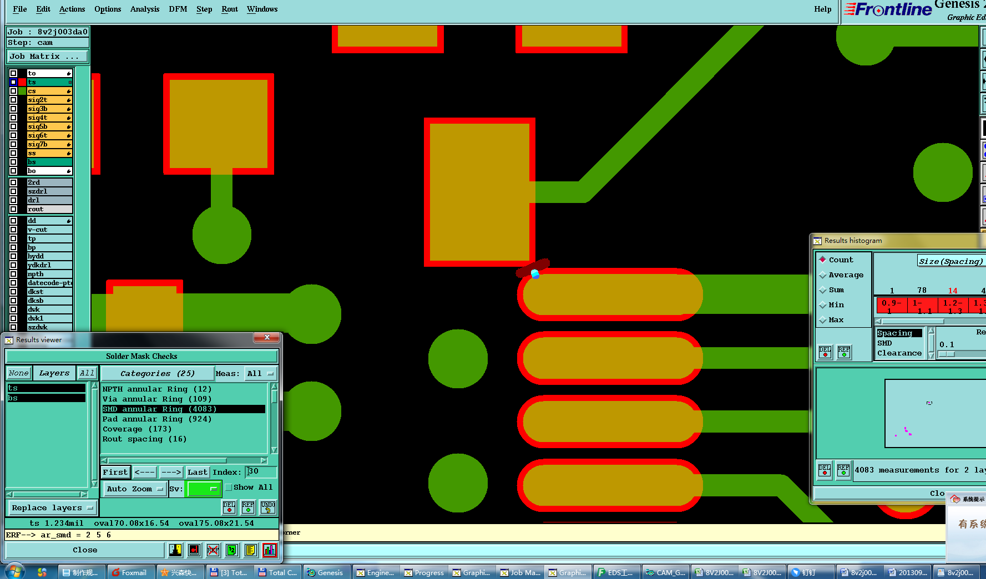Click Close button in Results viewer
The width and height of the screenshot is (986, 579).
85,550
